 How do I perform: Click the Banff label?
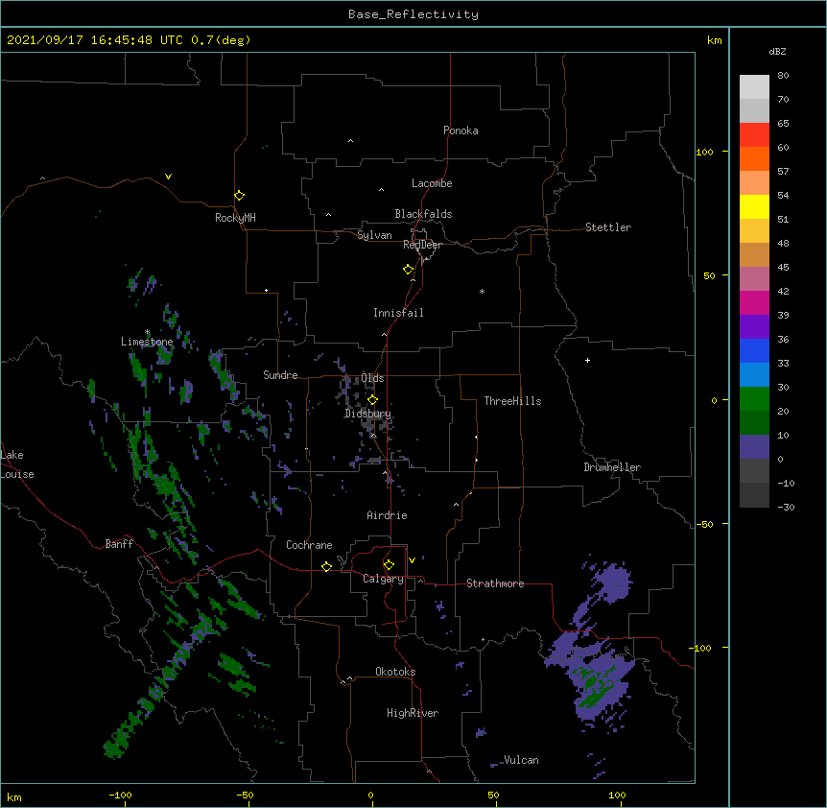click(x=119, y=544)
